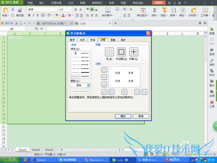The height and width of the screenshot is (163, 217).
Task: Click the sort A-Z icon
Action: [173, 10]
